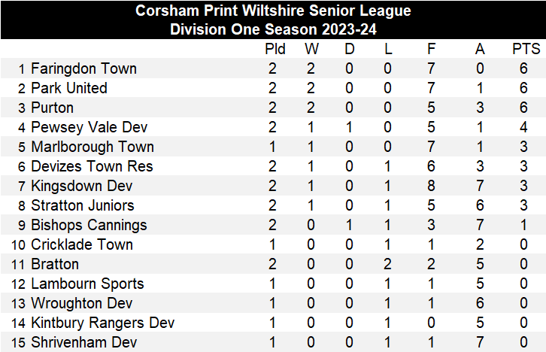Image resolution: width=546 pixels, height=352 pixels.
Task: Click the Cricklade Town team name
Action: 82,244
